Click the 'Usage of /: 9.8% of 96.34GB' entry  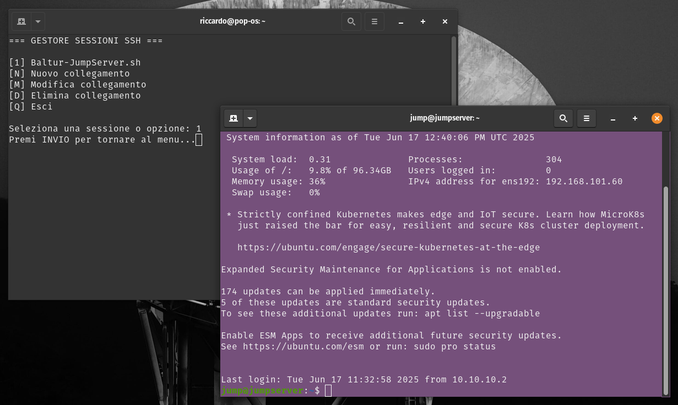pyautogui.click(x=312, y=171)
